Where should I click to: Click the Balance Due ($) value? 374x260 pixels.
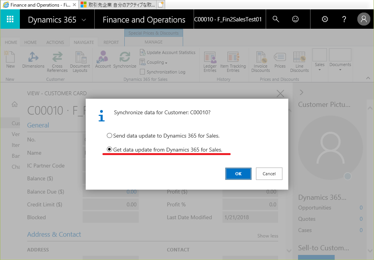click(131, 192)
